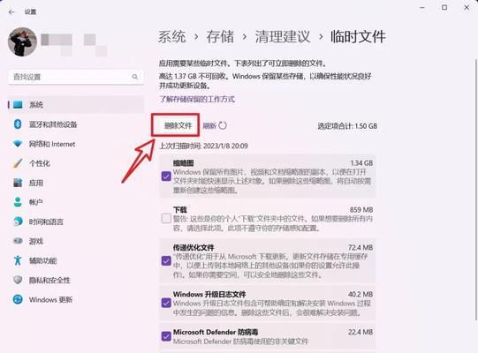Click the 删除文件 button
Viewport: 478px width, 353px height.
(178, 125)
